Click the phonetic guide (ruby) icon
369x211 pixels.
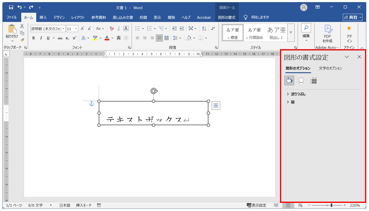pyautogui.click(x=119, y=29)
